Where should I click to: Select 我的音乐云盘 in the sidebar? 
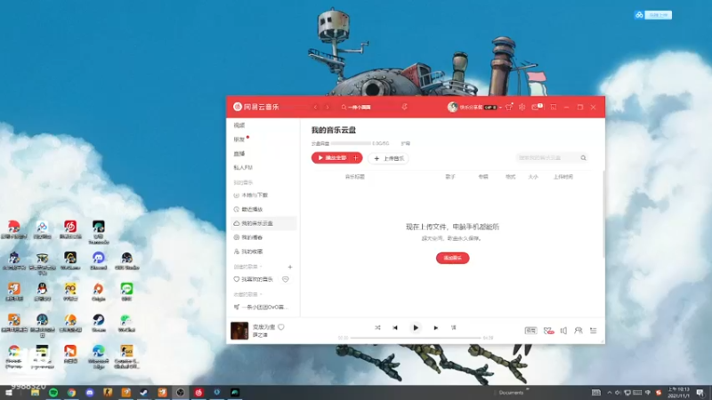coord(263,223)
